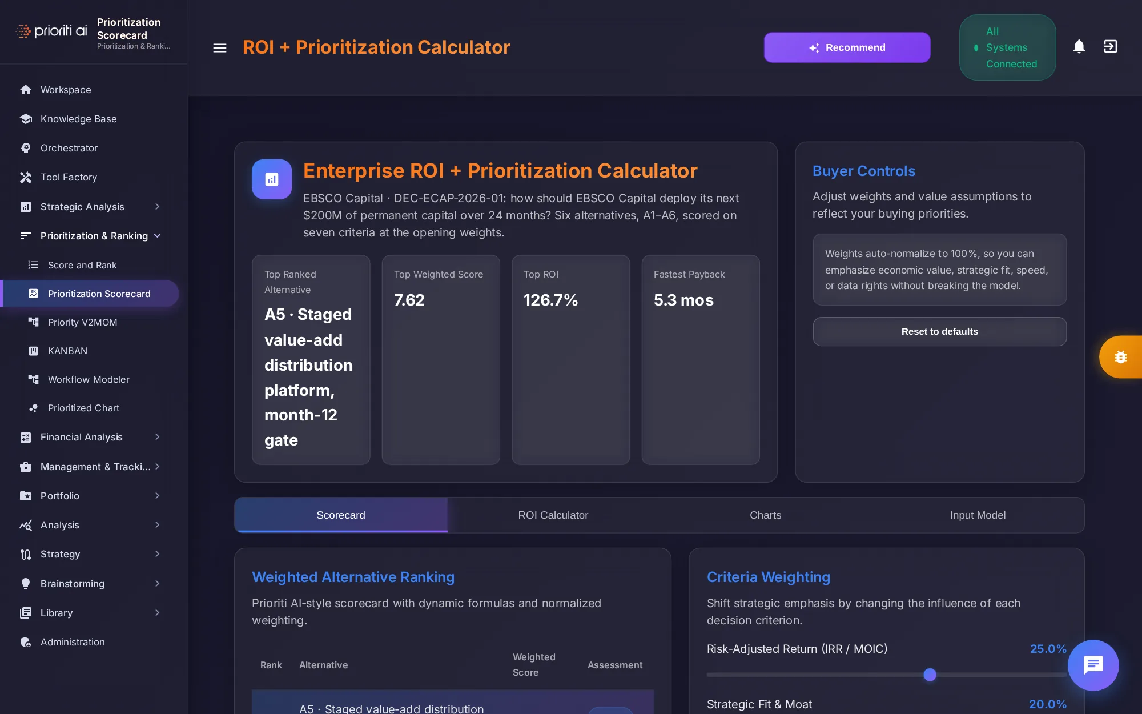This screenshot has width=1142, height=714.
Task: Click the Workspace home icon
Action: tap(26, 90)
